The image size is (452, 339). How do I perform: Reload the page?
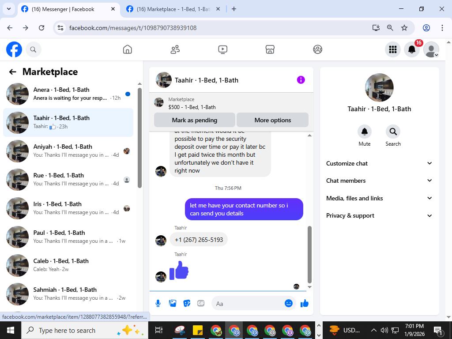pyautogui.click(x=41, y=28)
